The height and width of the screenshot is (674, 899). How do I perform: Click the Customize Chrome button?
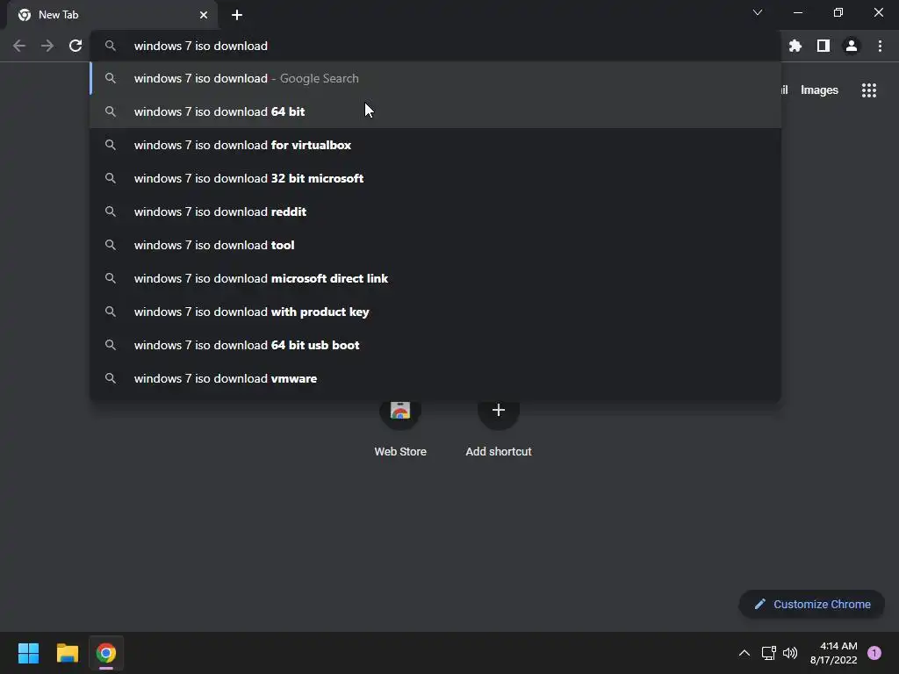point(812,604)
